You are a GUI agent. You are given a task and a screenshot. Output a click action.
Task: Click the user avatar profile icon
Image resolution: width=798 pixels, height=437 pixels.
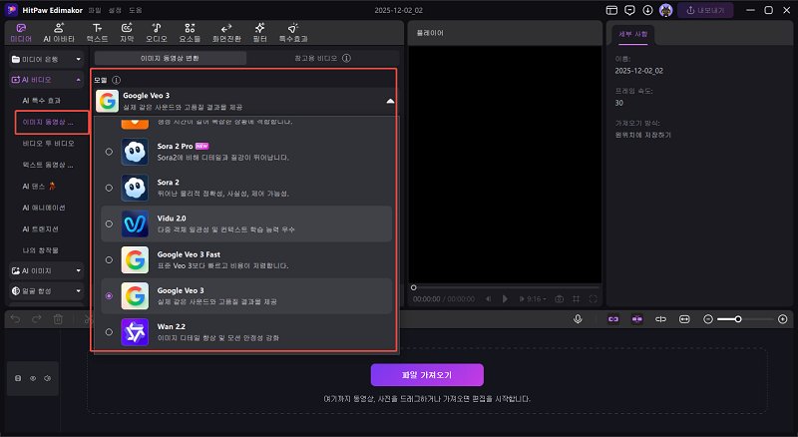(x=665, y=10)
